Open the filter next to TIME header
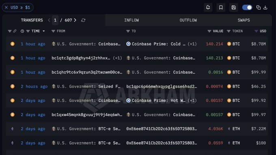Viewport: 276px width, 155px height. tap(28, 31)
